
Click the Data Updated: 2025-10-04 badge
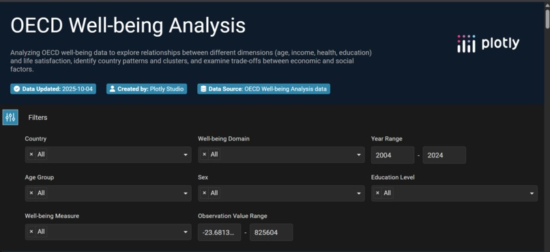coord(53,89)
